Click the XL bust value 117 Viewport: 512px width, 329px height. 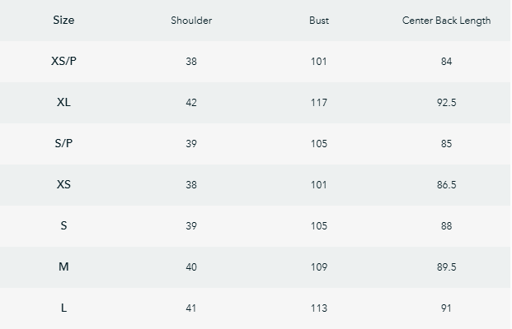point(319,103)
